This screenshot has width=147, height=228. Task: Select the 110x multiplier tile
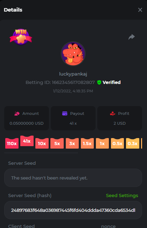pyautogui.click(x=12, y=143)
